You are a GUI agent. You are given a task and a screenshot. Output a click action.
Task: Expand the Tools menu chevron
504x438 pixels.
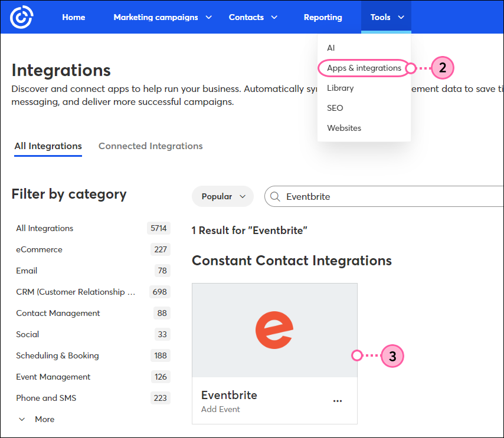click(401, 17)
